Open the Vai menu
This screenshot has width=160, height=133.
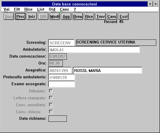coord(6,9)
